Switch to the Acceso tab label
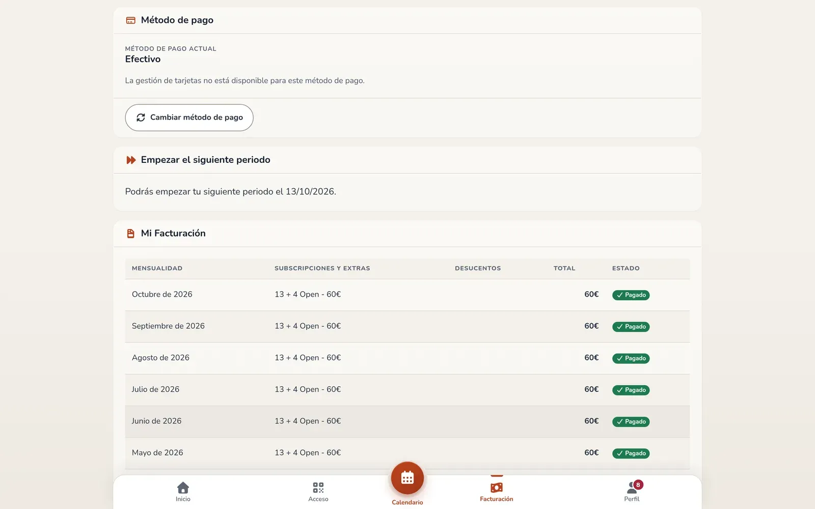This screenshot has width=815, height=509. click(x=318, y=499)
